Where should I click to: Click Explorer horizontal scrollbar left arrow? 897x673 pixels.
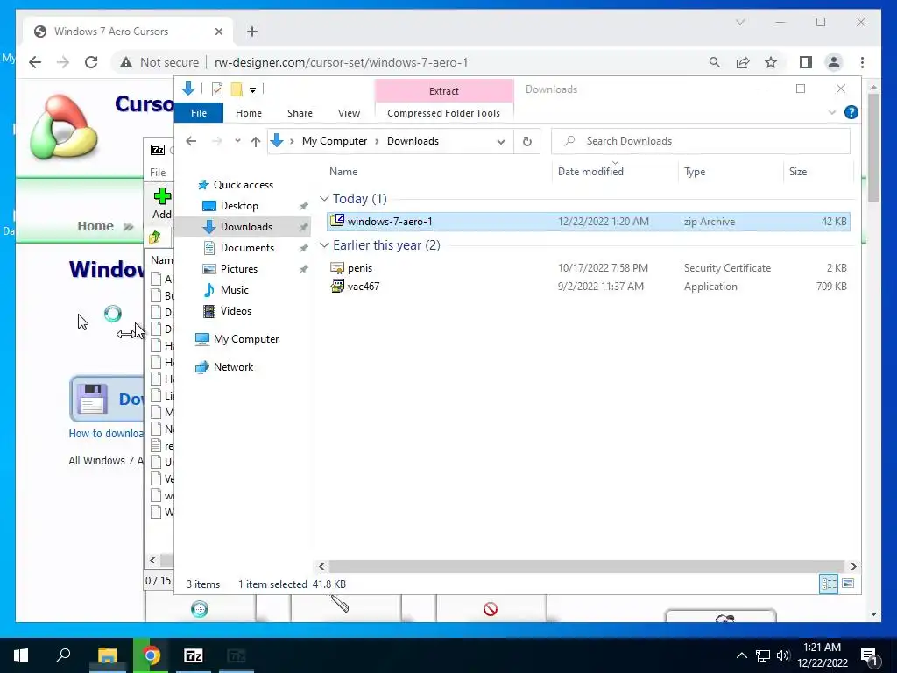click(x=321, y=567)
